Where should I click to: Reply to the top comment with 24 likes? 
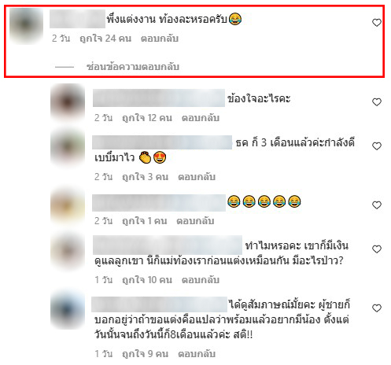(x=160, y=39)
